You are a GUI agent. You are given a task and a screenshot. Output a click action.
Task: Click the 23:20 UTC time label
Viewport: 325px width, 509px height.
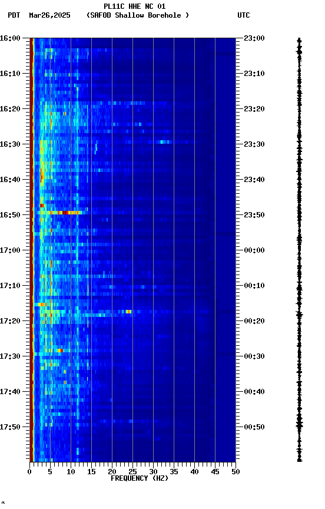tap(254, 109)
